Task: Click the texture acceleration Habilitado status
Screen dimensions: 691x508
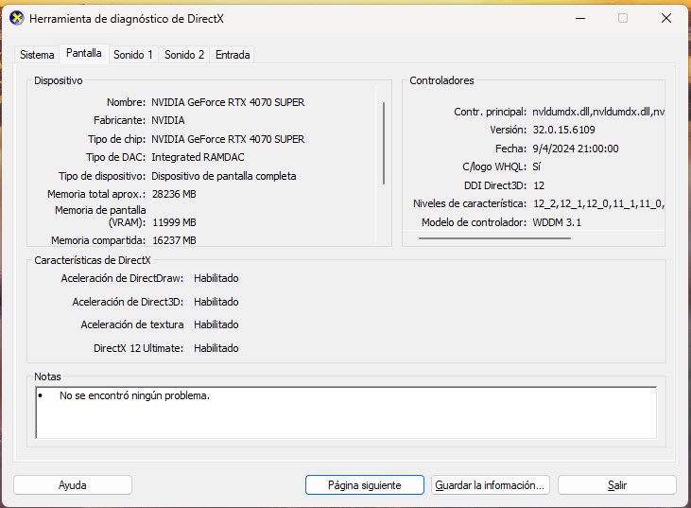Action: pos(216,324)
